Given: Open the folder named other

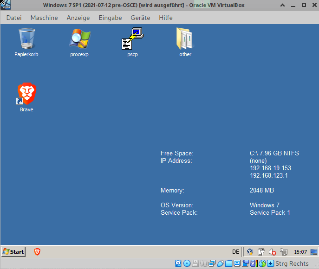Looking at the screenshot, I should click(x=185, y=43).
